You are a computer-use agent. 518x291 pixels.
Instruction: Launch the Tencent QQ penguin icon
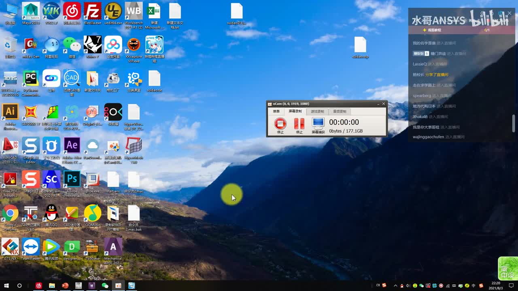tap(51, 216)
